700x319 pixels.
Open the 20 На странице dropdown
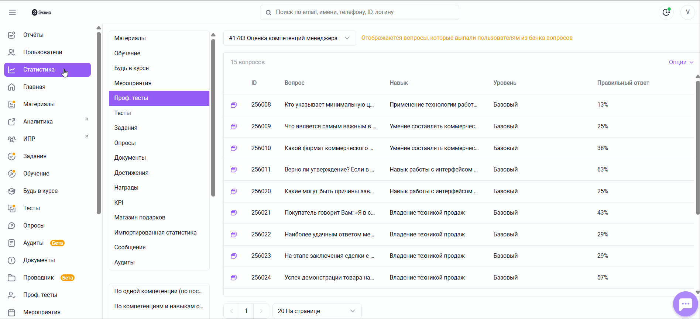point(316,311)
